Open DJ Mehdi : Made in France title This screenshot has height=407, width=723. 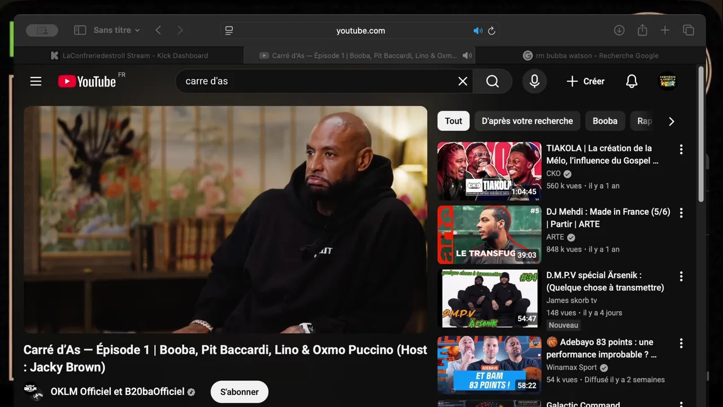click(x=608, y=218)
